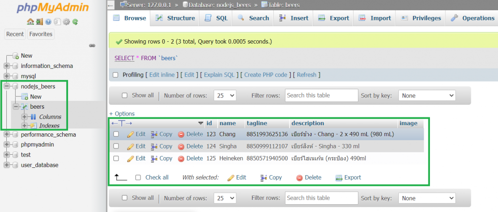
Task: Expand the Columns node
Action: click(25, 117)
